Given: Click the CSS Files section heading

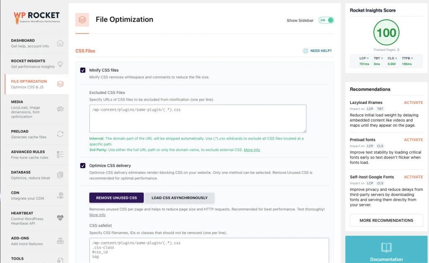Looking at the screenshot, I should point(85,51).
